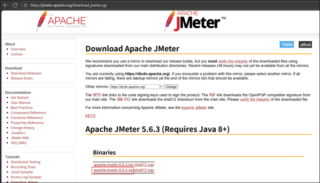The image size is (320, 183).
Task: Click 'Apache JMeter 5.6.3 (Requires Java 8+)' heading
Action: pos(157,129)
